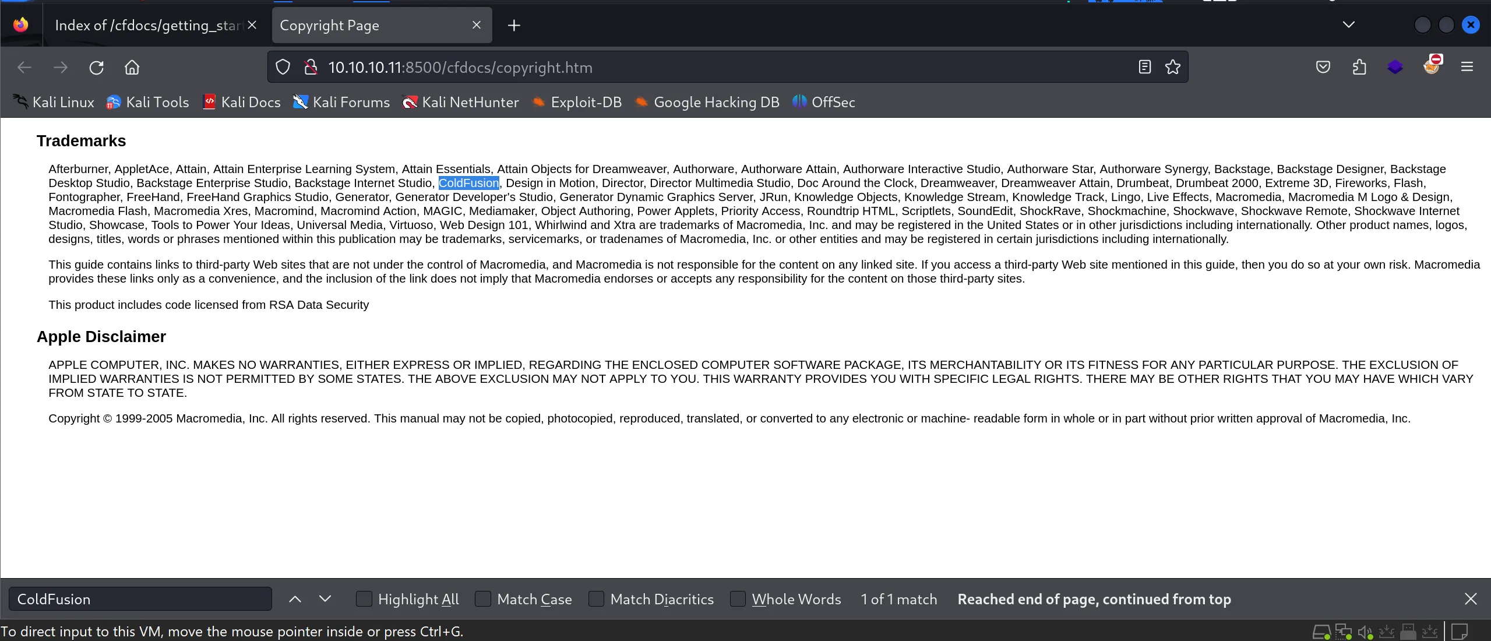Save page to Pocket

(1323, 68)
